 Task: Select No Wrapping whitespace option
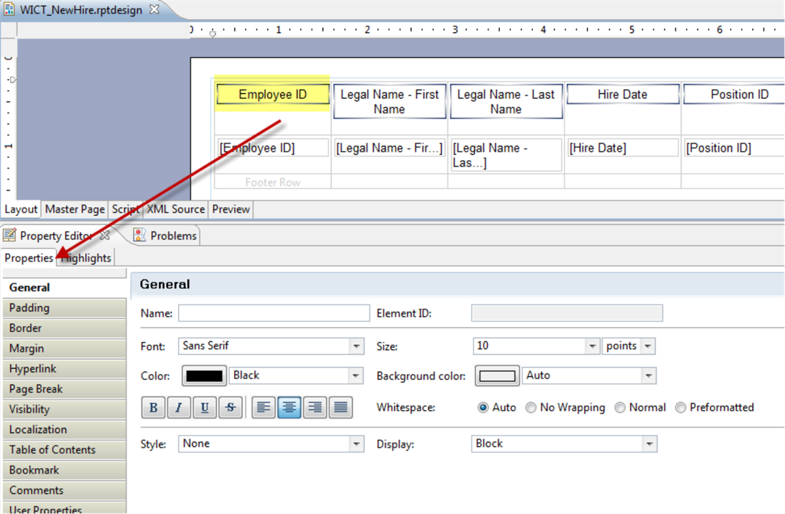(x=531, y=407)
